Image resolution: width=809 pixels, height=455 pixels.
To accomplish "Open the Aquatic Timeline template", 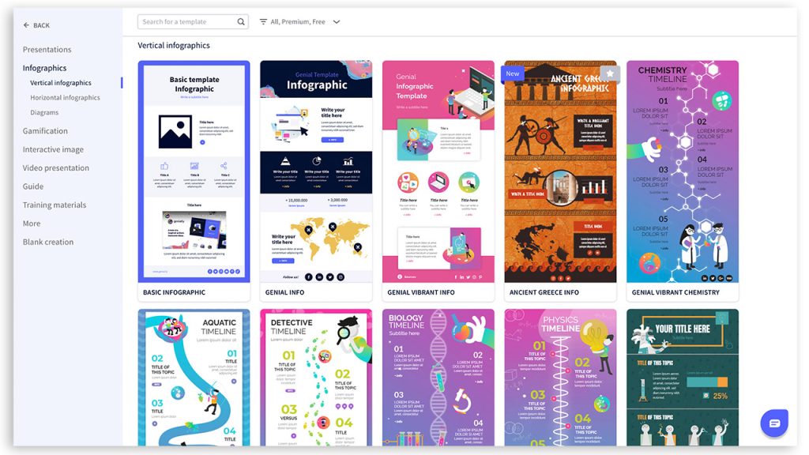I will pos(194,378).
